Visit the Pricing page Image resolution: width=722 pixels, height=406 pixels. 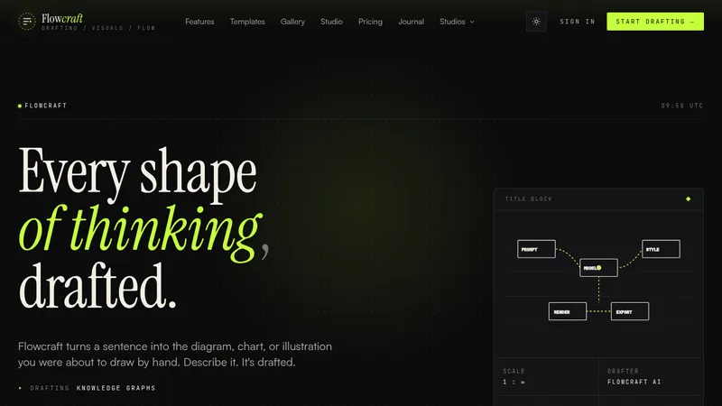pos(370,22)
